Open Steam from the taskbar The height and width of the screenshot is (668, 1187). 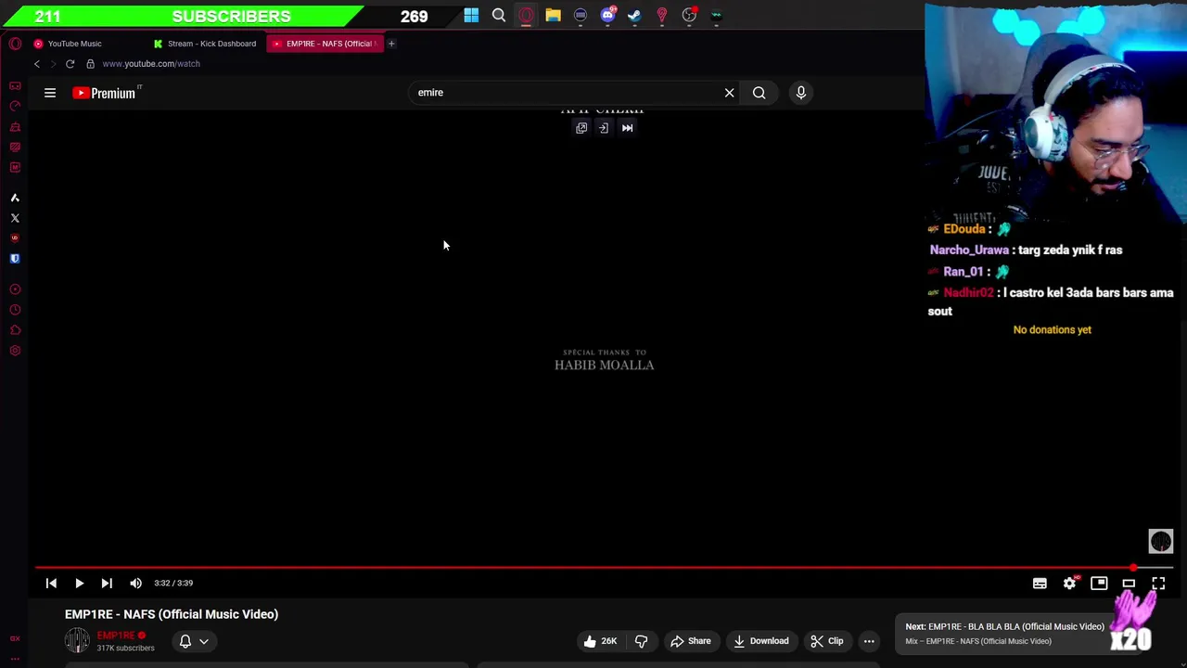point(634,15)
